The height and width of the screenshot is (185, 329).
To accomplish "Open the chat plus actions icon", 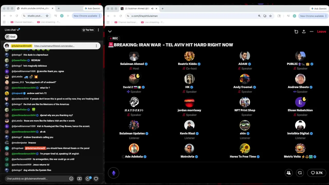I will click(x=88, y=179).
